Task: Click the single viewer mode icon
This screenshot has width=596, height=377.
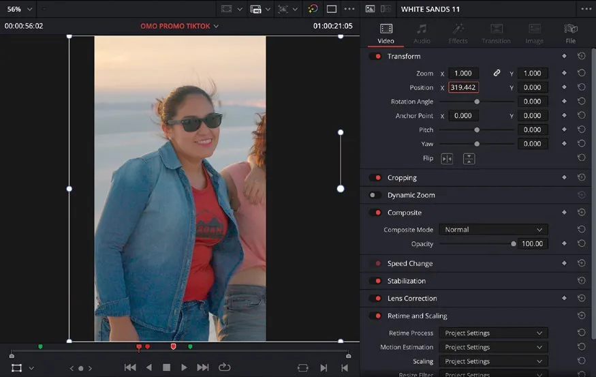Action: [x=332, y=9]
